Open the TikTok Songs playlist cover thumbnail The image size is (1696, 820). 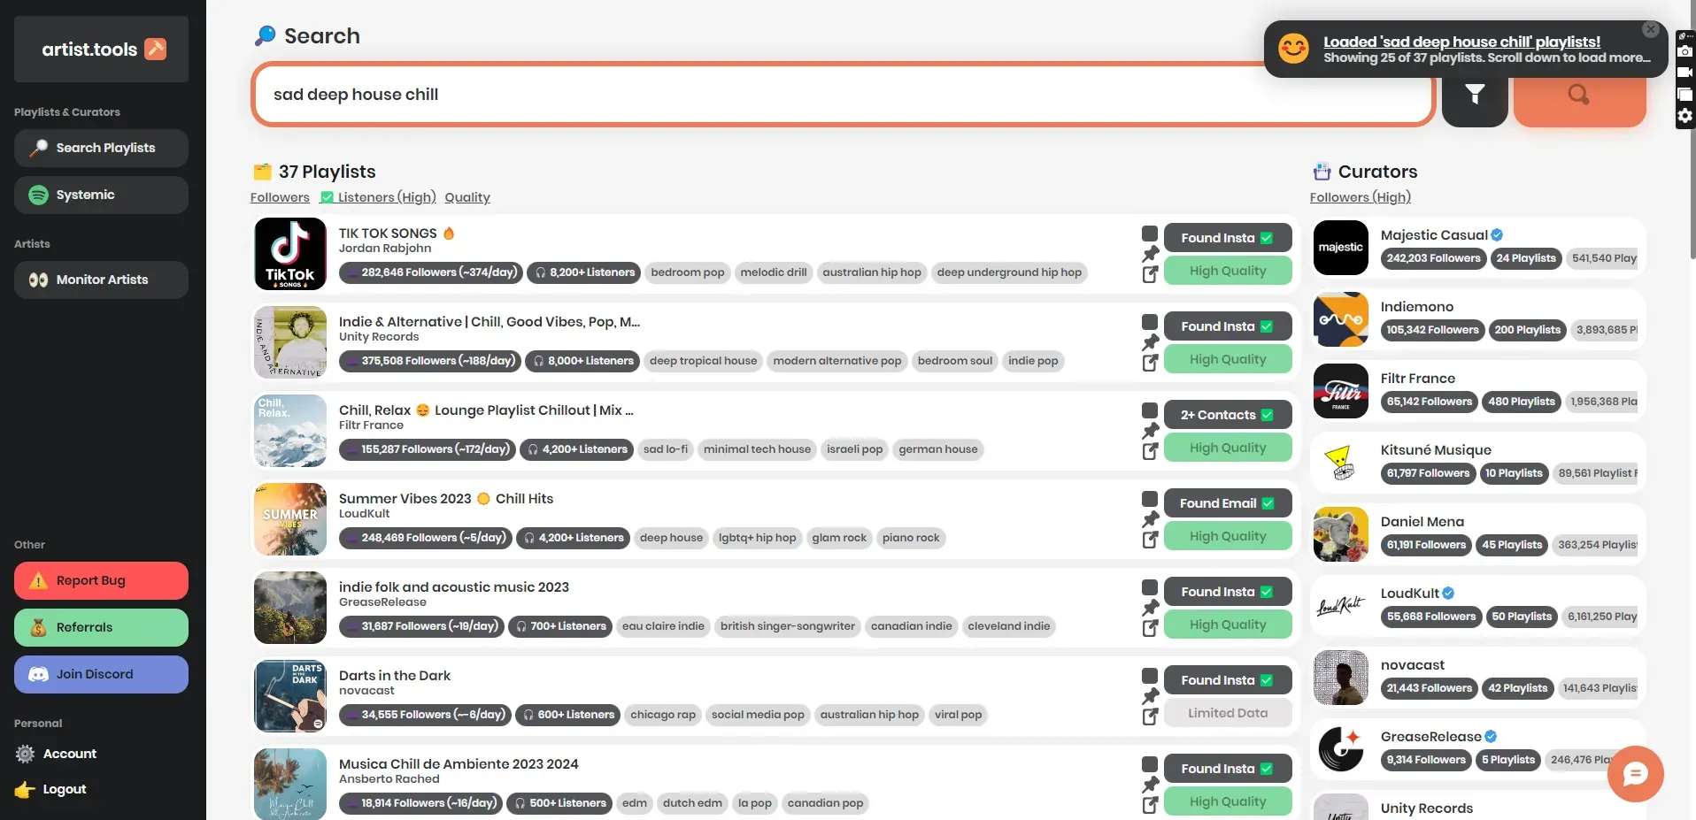(x=290, y=254)
